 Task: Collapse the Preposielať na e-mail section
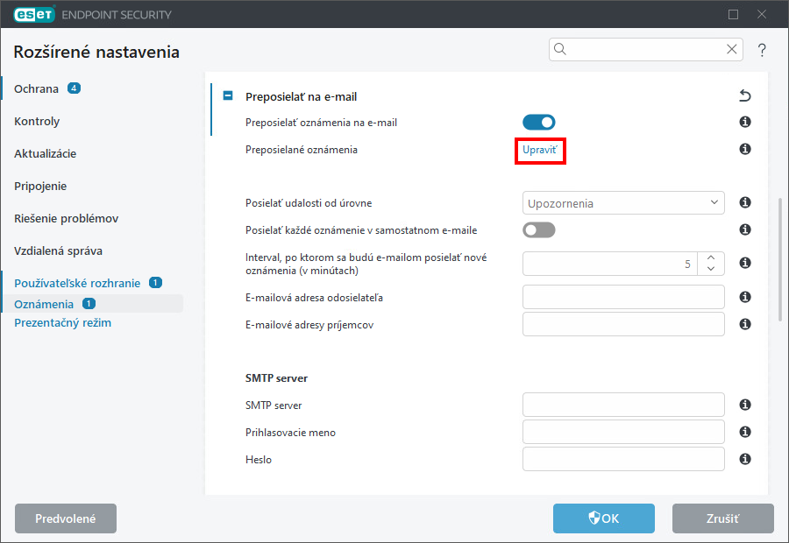point(228,95)
